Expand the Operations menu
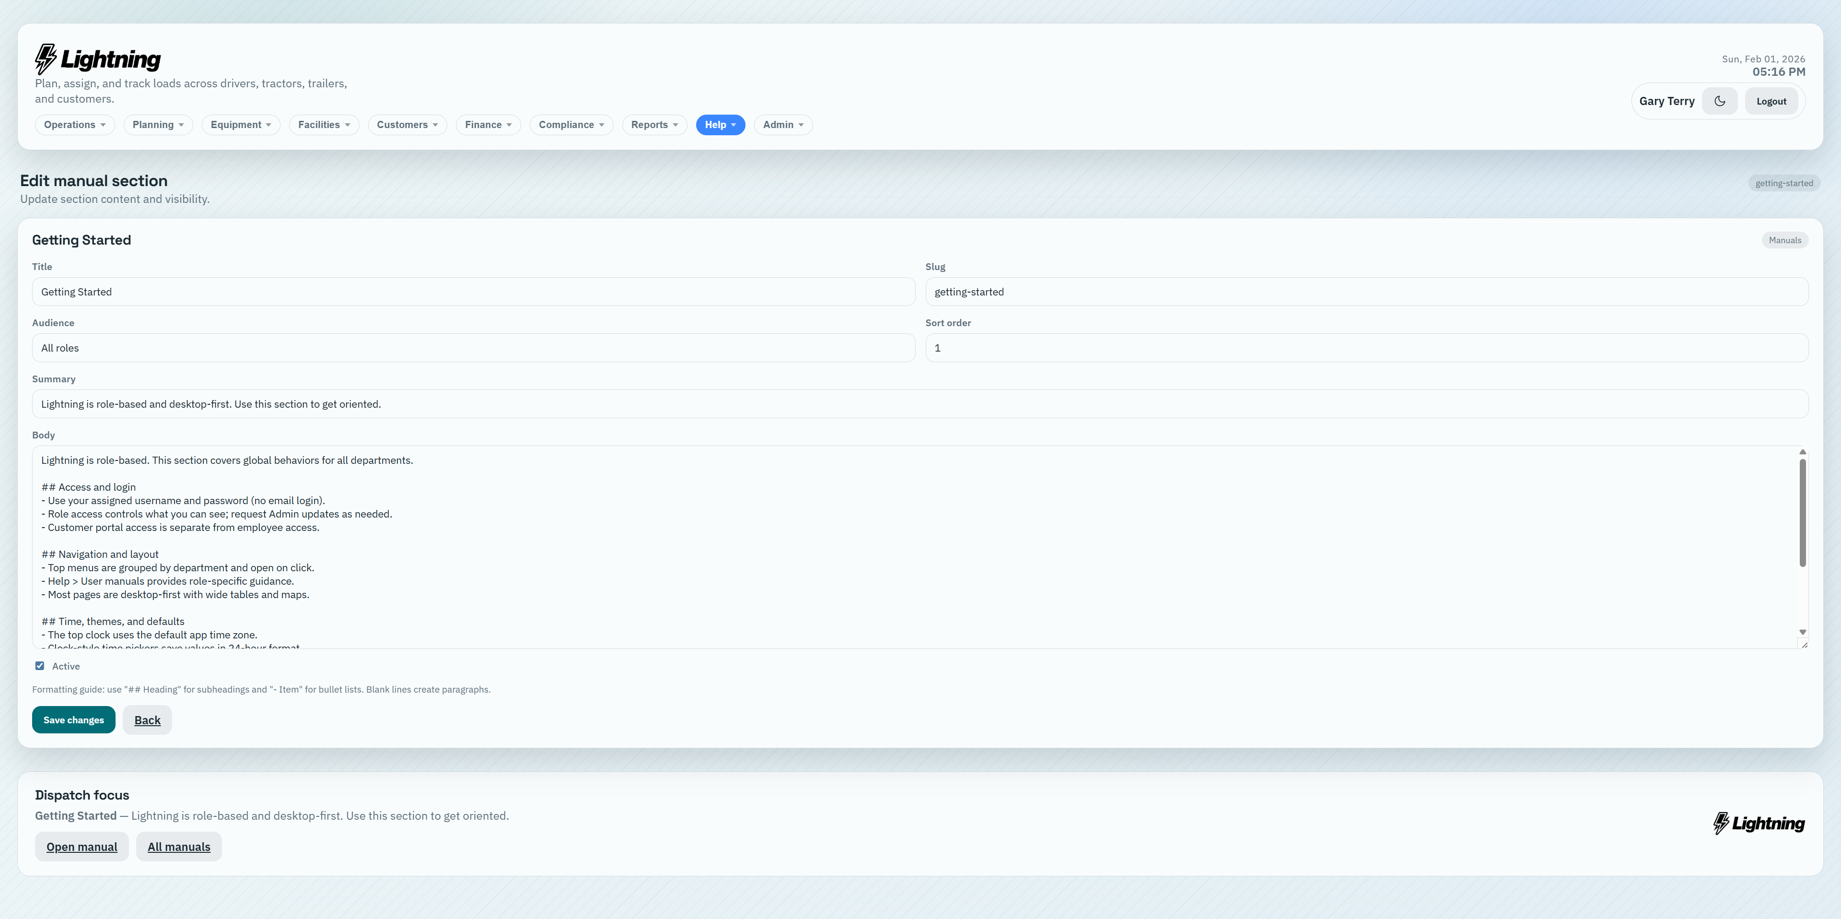 pyautogui.click(x=74, y=124)
